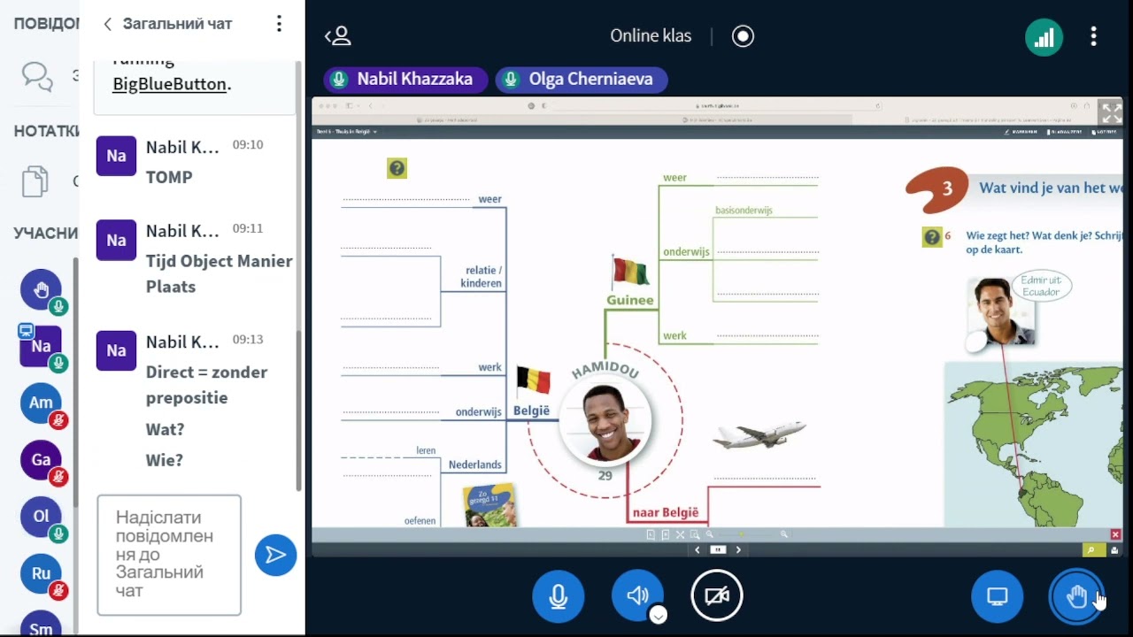Click the Zo gezegd book cover

[489, 505]
